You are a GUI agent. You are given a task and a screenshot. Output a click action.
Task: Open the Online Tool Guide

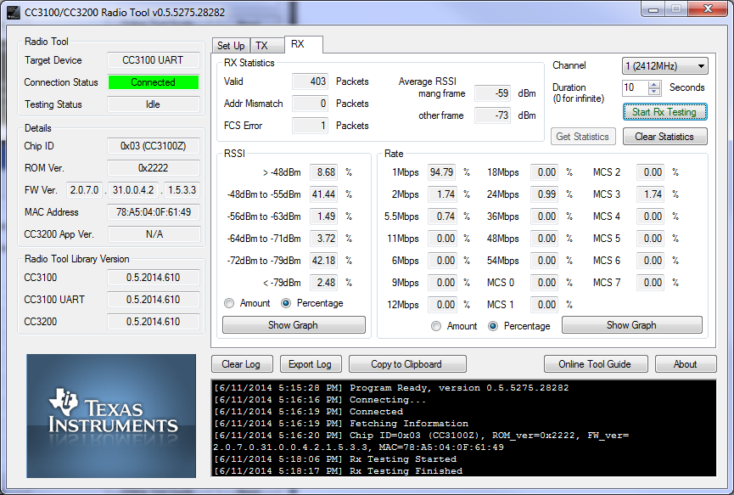click(596, 364)
